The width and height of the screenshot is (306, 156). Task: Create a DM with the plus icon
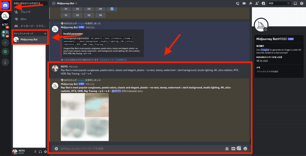[45, 34]
